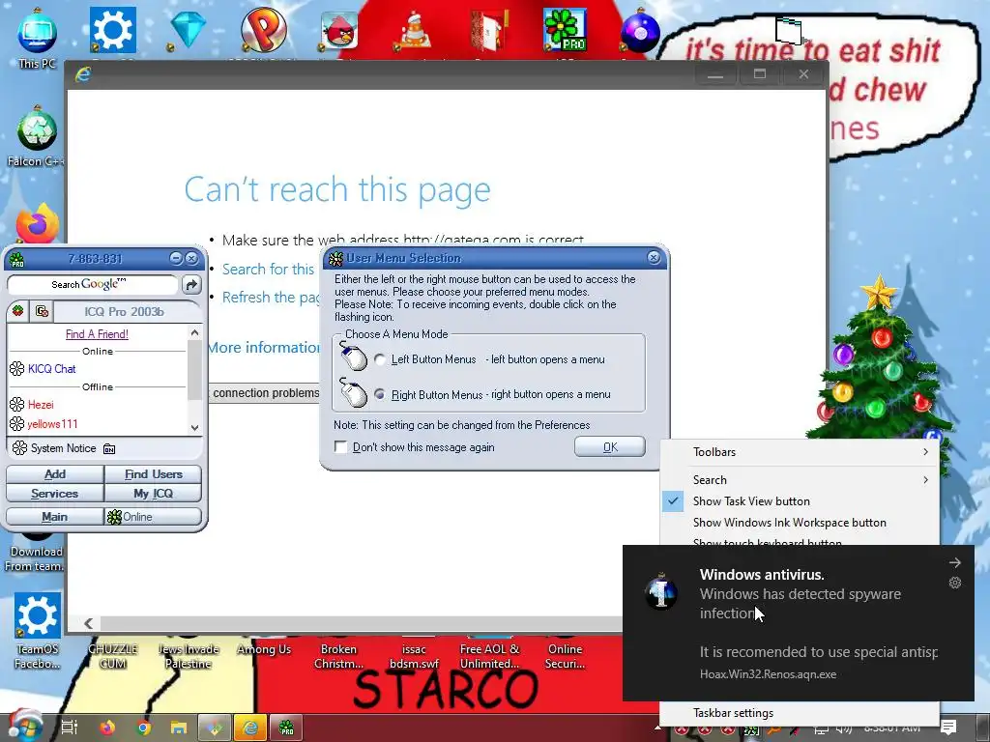Click the ICQ flower logo in title bar
The height and width of the screenshot is (742, 990).
(x=17, y=259)
